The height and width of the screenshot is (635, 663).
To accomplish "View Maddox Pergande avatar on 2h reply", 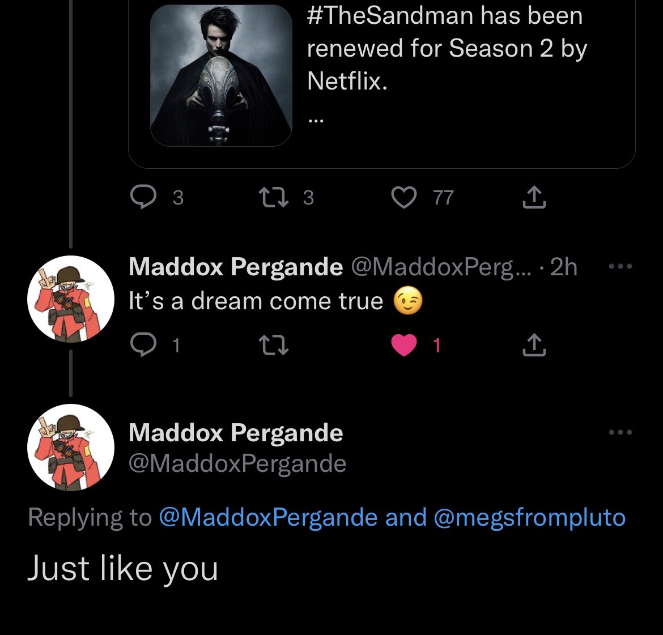I will pos(71,299).
